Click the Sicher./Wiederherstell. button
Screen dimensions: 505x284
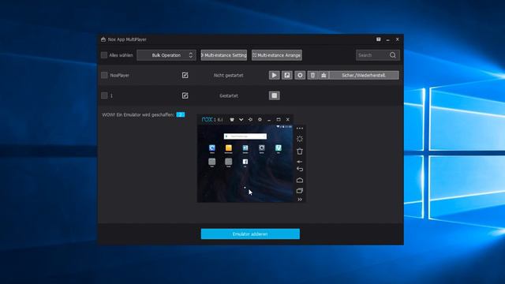(364, 75)
